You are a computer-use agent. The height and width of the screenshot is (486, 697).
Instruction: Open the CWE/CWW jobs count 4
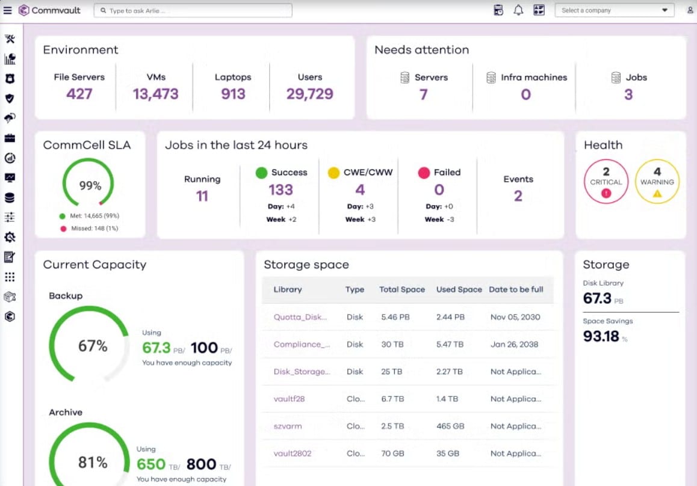point(360,189)
